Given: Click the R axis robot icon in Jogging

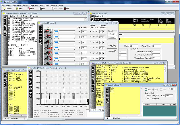Looking at the screenshot, I should pyautogui.click(x=49, y=37).
